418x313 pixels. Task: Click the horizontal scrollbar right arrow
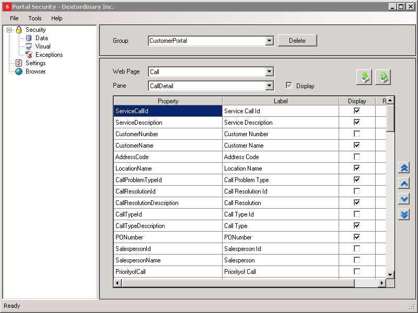pyautogui.click(x=382, y=283)
